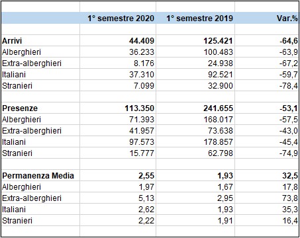This screenshot has height=238, width=300.
Task: Select the Extra-alberghieri cell 8.176
Action: [x=118, y=63]
